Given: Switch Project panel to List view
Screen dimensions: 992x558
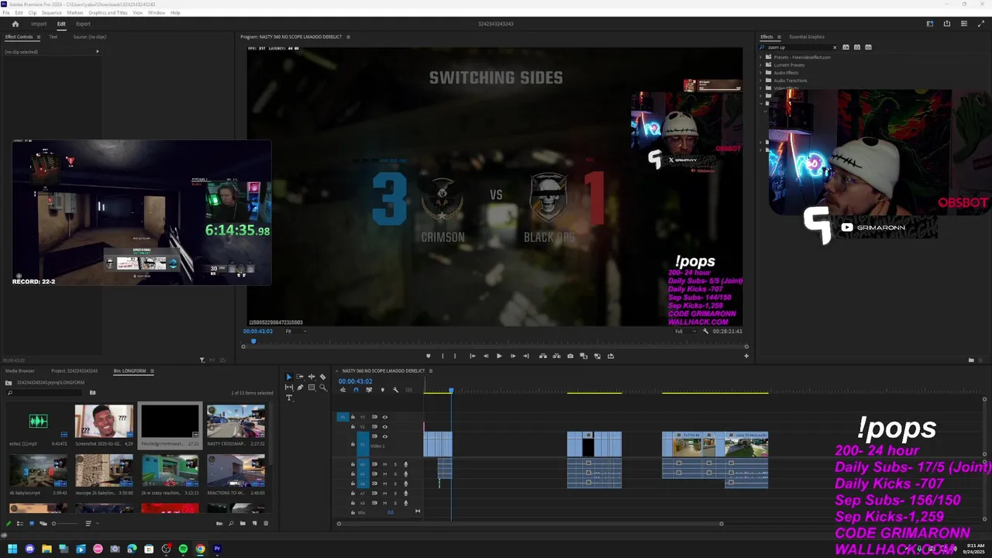Looking at the screenshot, I should tap(20, 523).
